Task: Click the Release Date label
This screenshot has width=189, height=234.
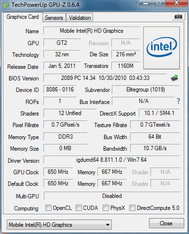Action: [x=23, y=67]
